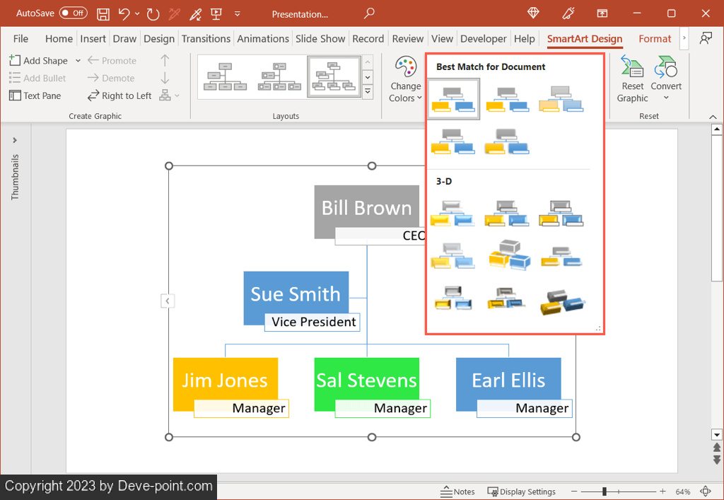
Task: Open Display Settings in status bar
Action: [522, 492]
